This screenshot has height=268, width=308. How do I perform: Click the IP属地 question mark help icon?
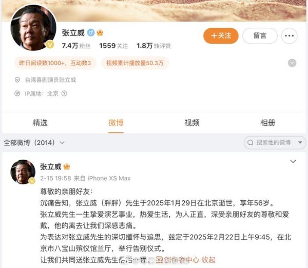(x=64, y=93)
